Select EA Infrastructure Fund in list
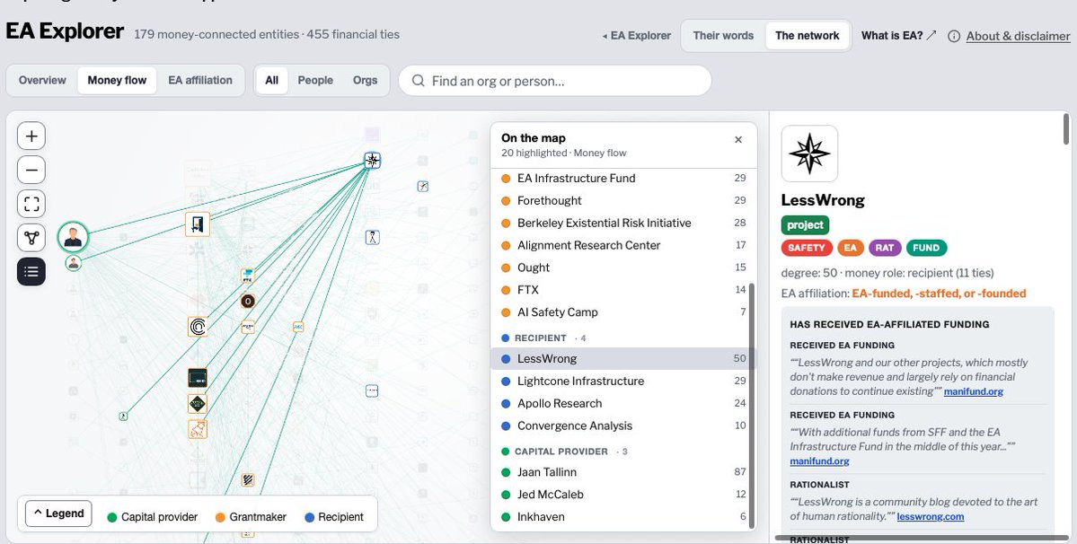Image resolution: width=1077 pixels, height=544 pixels. pyautogui.click(x=623, y=179)
